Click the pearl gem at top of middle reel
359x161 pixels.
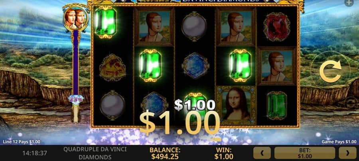click(194, 27)
